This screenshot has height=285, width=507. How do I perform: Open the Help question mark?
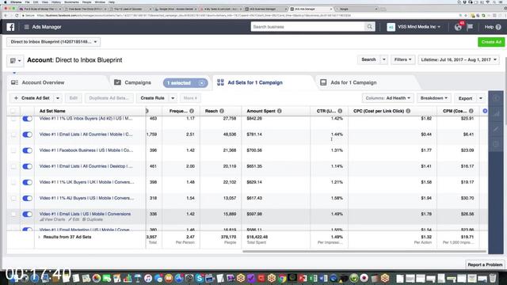(x=498, y=27)
